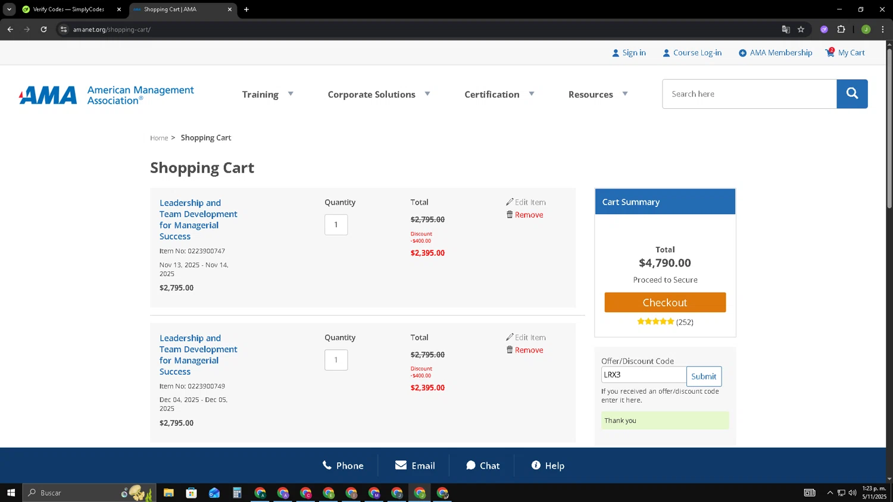The width and height of the screenshot is (893, 502).
Task: Open the browser extensions puzzle icon
Action: (x=841, y=29)
